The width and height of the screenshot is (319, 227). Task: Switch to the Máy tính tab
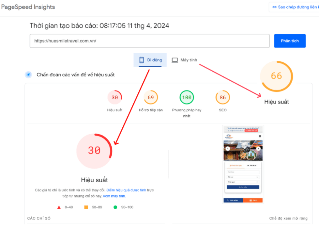coord(184,60)
